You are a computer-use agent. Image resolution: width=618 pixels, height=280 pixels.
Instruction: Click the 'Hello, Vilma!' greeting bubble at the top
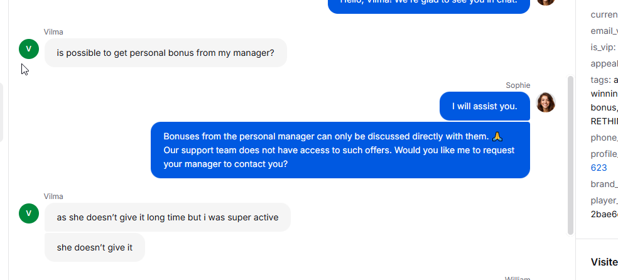tap(429, 5)
